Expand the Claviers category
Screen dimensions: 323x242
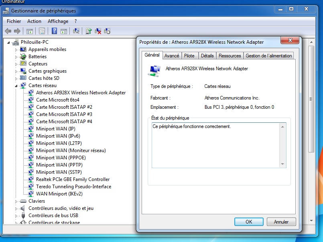(x=16, y=201)
